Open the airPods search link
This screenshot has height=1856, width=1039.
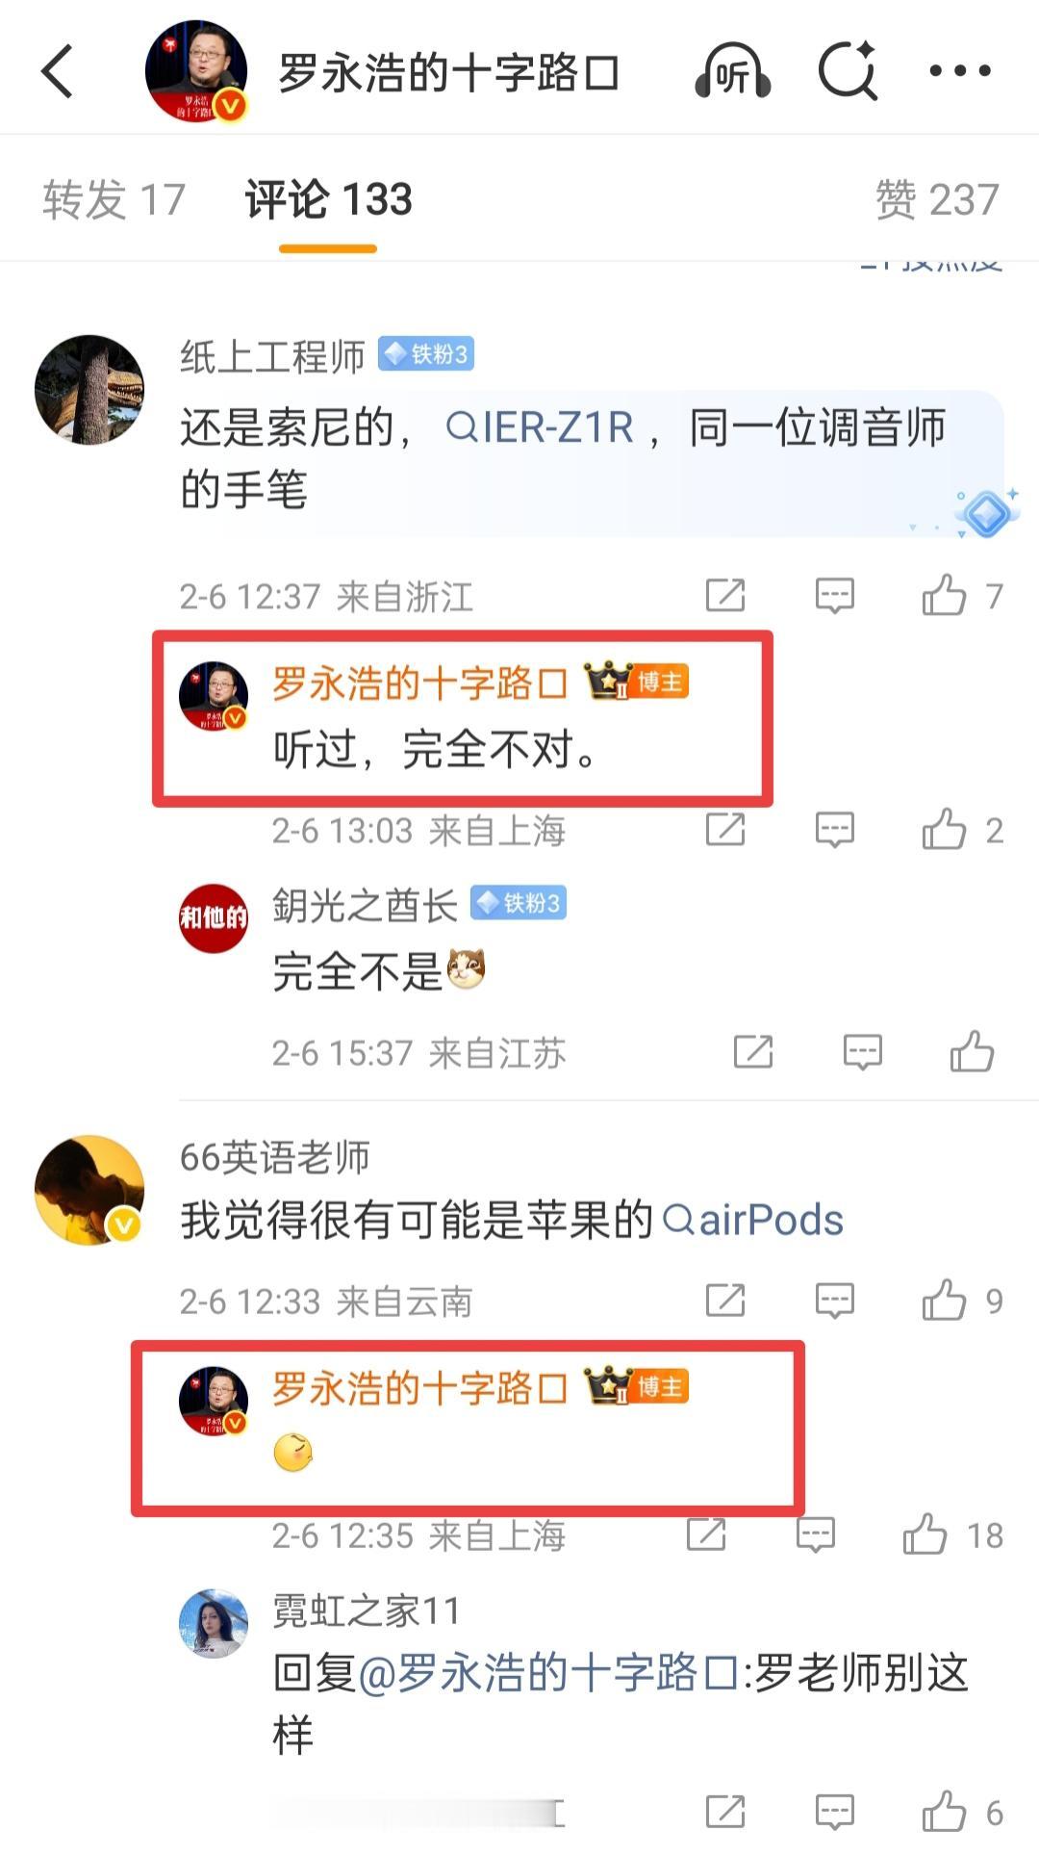click(753, 1221)
